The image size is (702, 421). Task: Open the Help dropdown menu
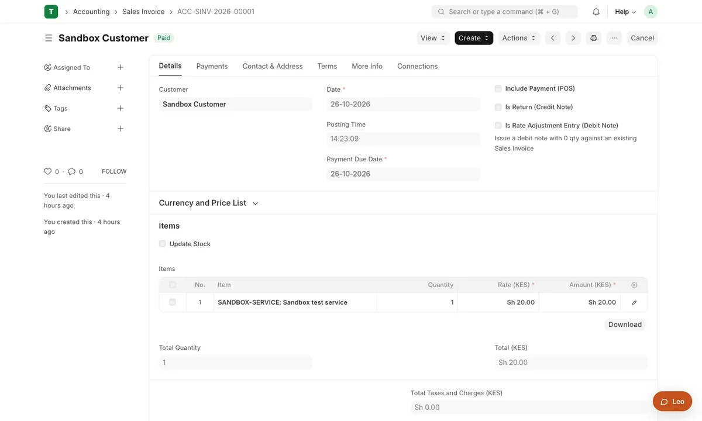pyautogui.click(x=625, y=12)
